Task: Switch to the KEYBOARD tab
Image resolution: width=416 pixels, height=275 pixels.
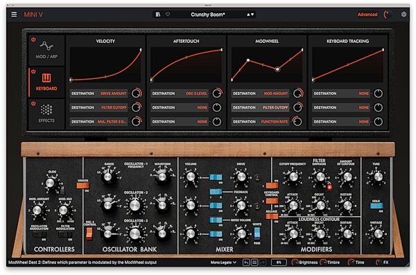Action: click(x=46, y=82)
